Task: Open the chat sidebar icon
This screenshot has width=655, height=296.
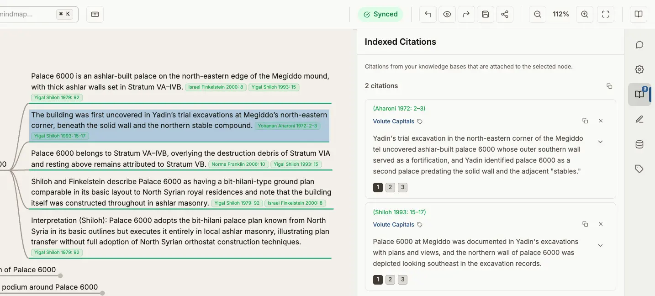Action: coord(639,45)
